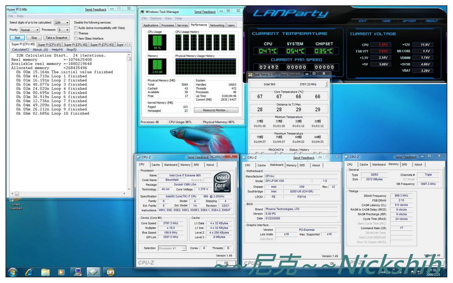Image resolution: width=453 pixels, height=283 pixels.
Task: Click Hyper PI horizontal scrollbar left arrow
Action: coord(13,194)
